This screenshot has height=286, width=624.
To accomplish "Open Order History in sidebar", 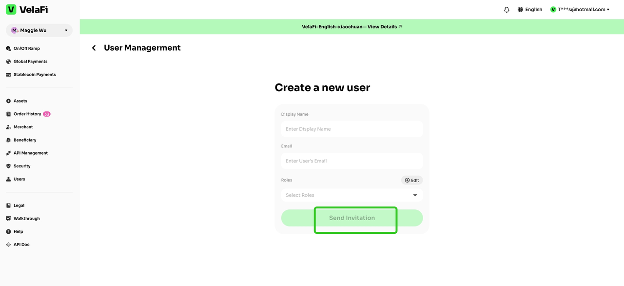I will 27,114.
